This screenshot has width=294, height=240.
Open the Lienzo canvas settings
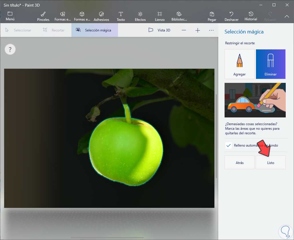(x=160, y=17)
